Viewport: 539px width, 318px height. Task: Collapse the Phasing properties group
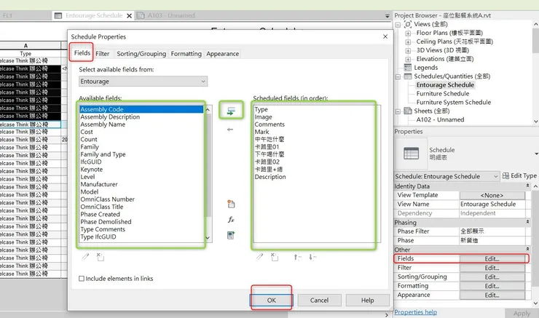pos(527,222)
